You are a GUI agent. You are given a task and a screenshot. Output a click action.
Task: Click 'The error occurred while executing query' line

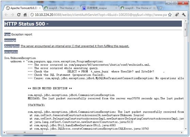pos(63,68)
